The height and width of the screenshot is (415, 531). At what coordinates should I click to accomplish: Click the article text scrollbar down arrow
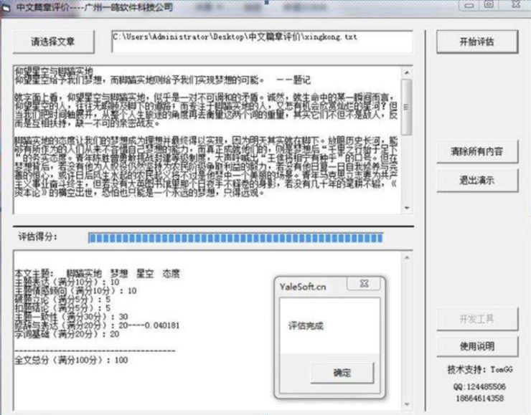407,208
